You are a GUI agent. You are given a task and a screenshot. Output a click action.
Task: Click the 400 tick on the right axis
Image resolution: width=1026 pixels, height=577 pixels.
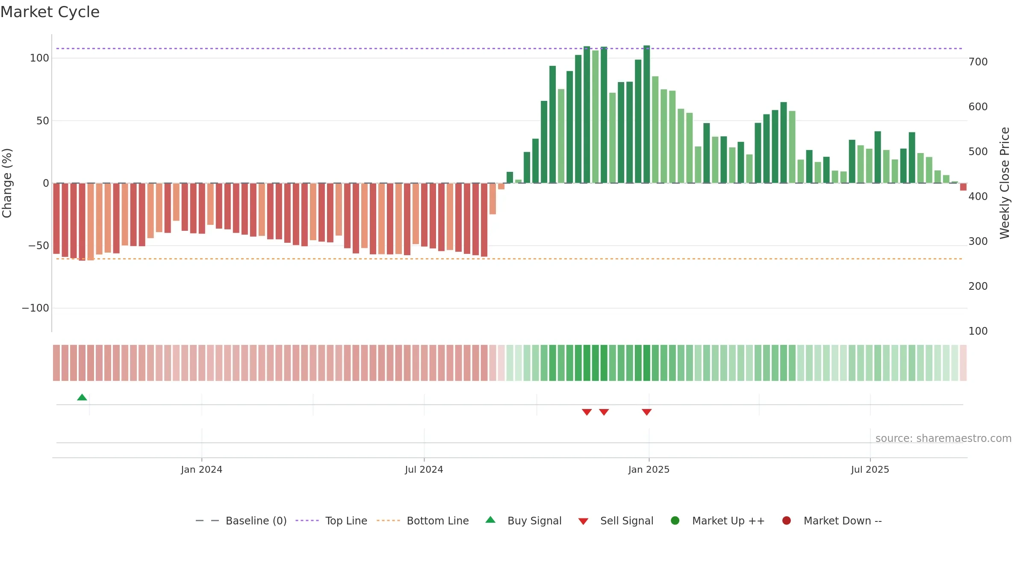978,197
